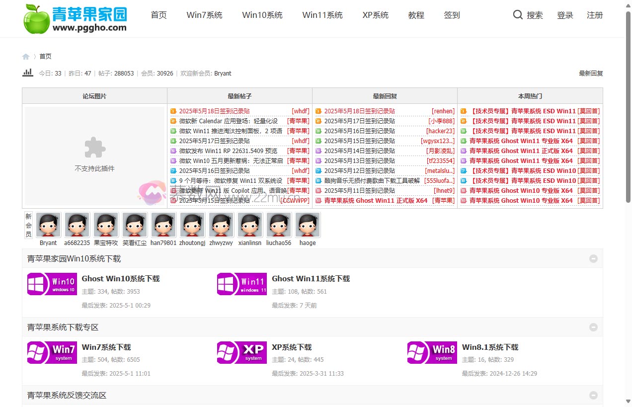Open the Win7 system board icon

[x=52, y=352]
